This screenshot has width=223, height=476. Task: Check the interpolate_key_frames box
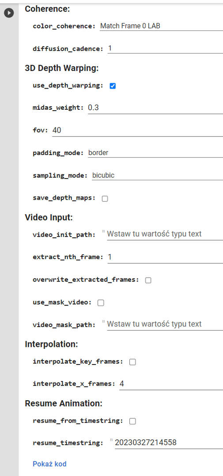(132, 362)
